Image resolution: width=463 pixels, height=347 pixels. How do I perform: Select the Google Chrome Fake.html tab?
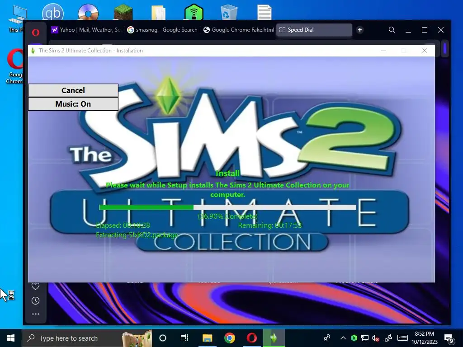[239, 30]
